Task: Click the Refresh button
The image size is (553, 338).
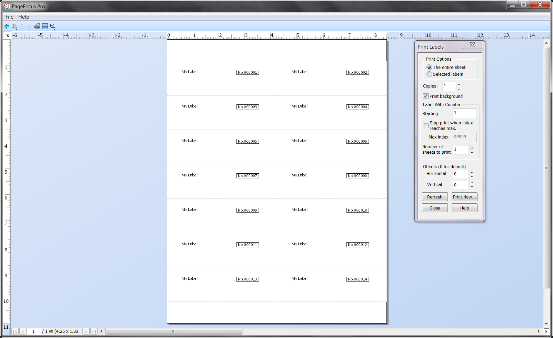Action: (435, 197)
